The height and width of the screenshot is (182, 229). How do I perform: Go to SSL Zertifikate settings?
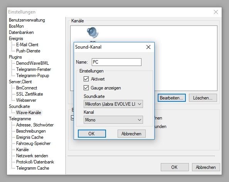pyautogui.click(x=30, y=94)
